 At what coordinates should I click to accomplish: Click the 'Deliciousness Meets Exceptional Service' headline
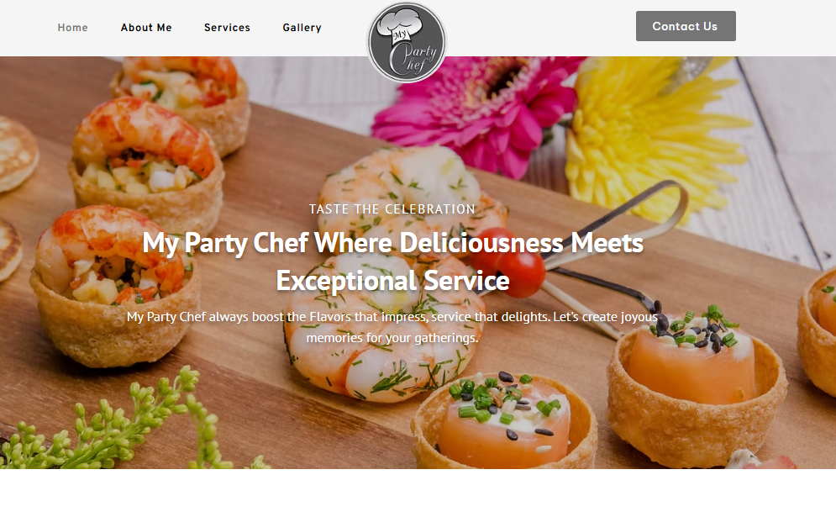point(392,261)
